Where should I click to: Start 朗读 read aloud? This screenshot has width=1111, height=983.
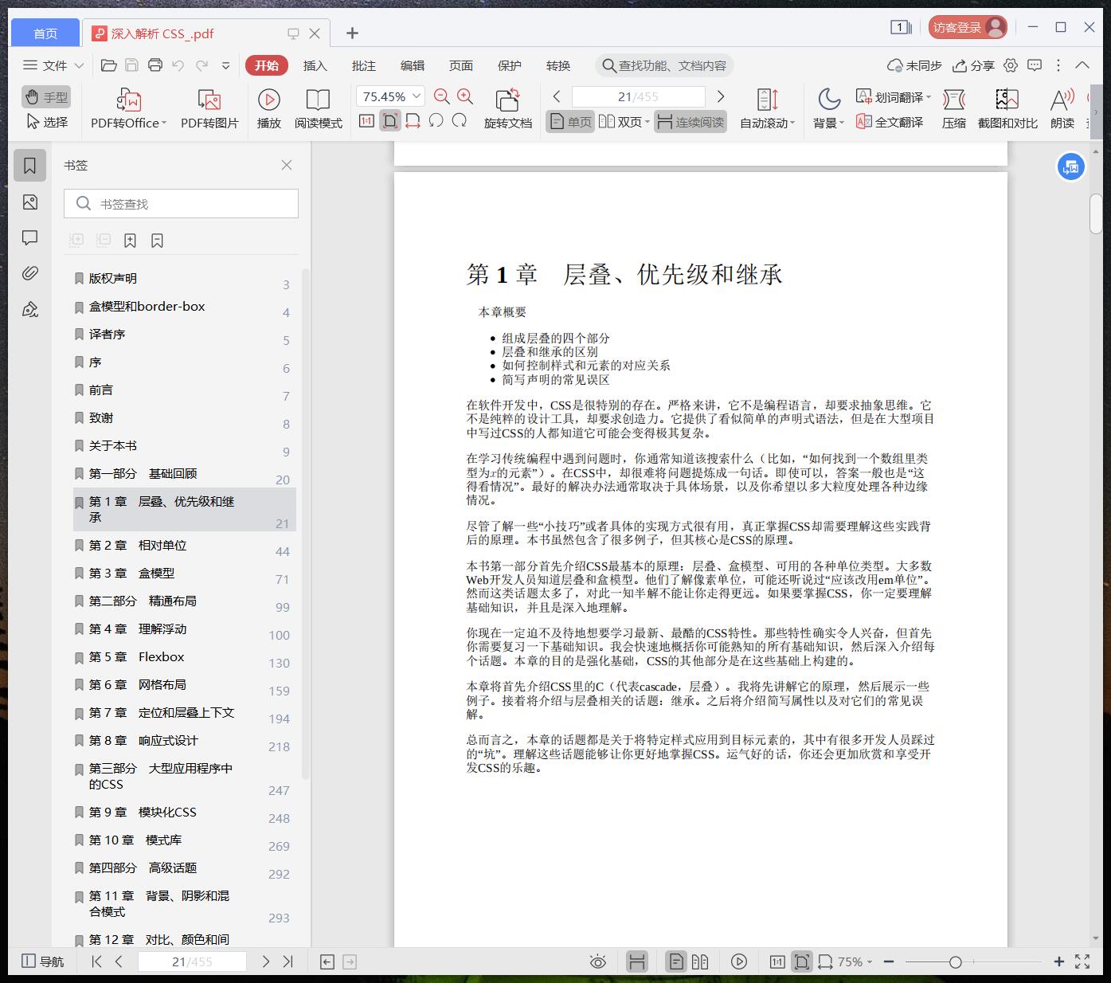pyautogui.click(x=1062, y=109)
